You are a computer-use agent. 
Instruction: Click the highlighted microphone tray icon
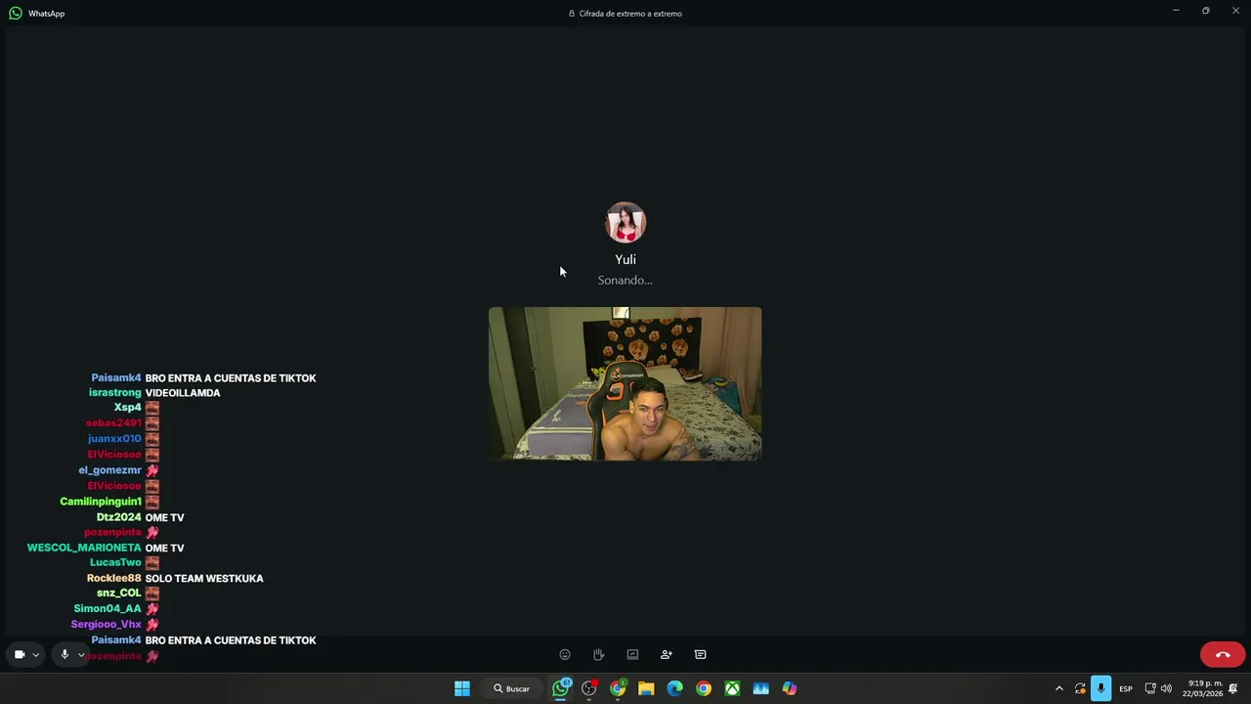coord(1101,688)
